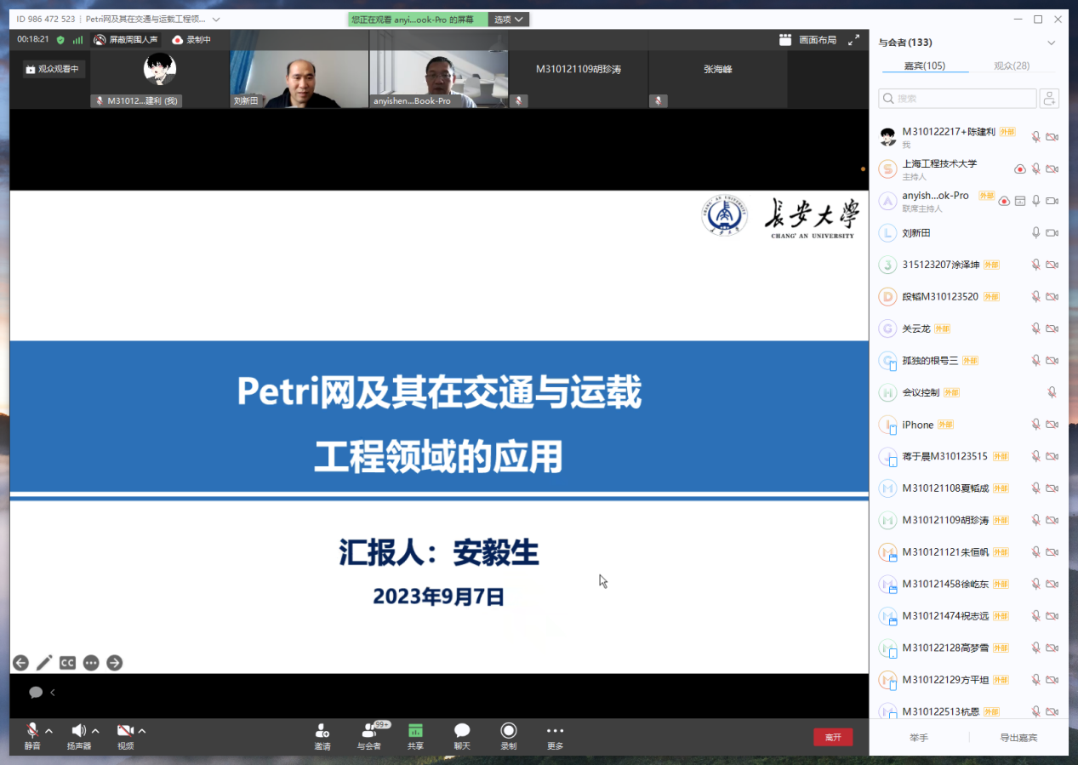Switch to the 观众(28) tab
This screenshot has height=765, width=1078.
[1011, 66]
